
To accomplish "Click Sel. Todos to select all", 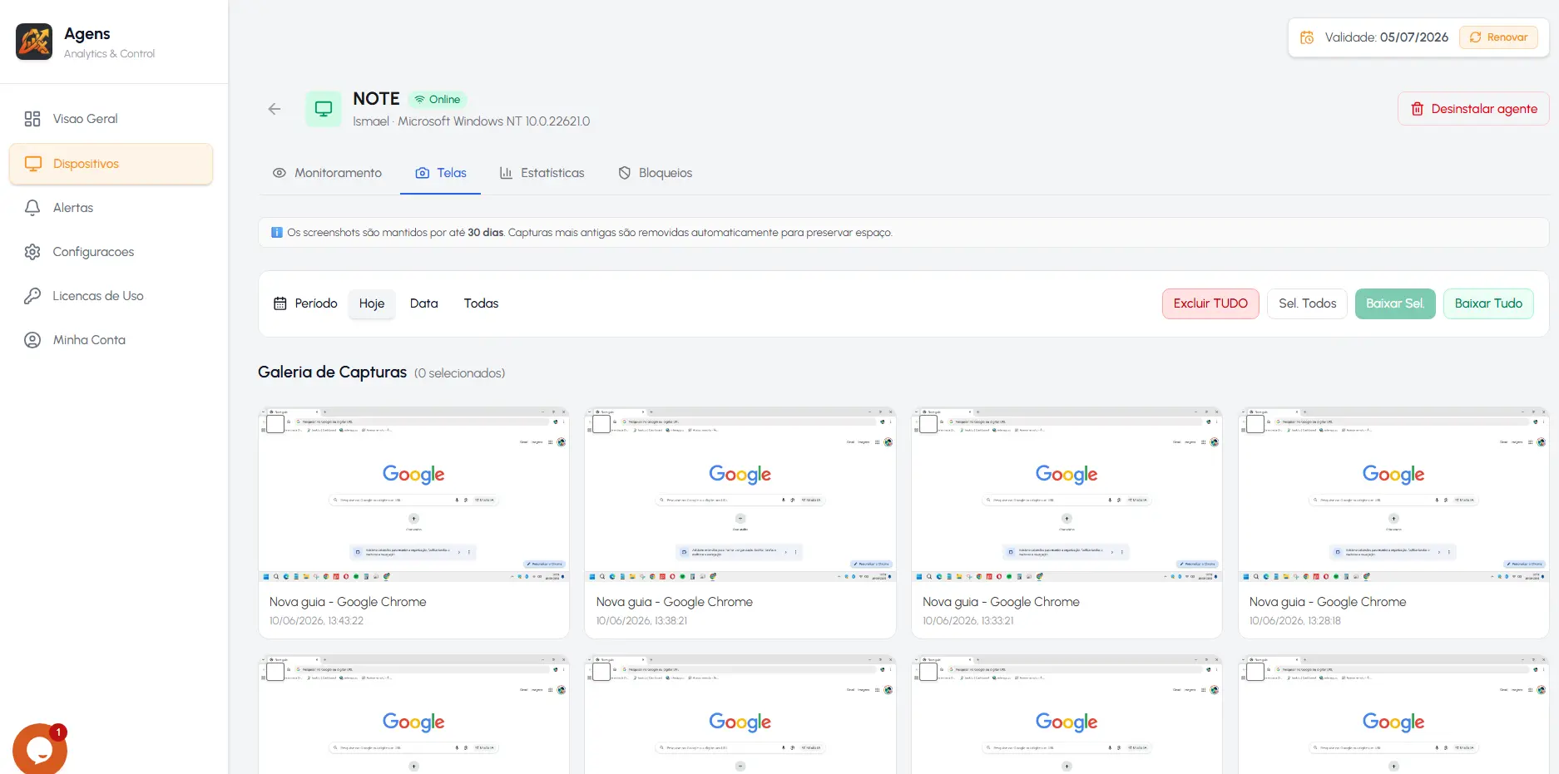I will pyautogui.click(x=1308, y=303).
